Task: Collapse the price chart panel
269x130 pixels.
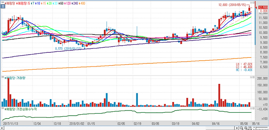Action: pyautogui.click(x=251, y=3)
